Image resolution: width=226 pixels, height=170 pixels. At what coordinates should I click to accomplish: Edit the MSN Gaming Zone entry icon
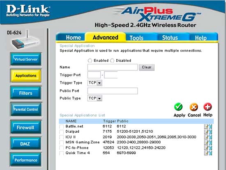[x=206, y=142]
